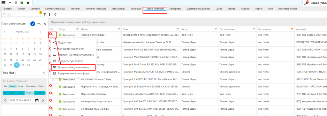Choose Відкрити ланцюжок форм
The height and width of the screenshot is (116, 327).
(74, 73)
